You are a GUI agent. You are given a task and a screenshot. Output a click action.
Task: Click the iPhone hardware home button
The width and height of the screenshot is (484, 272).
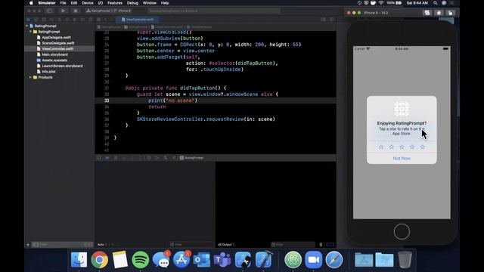point(402,232)
